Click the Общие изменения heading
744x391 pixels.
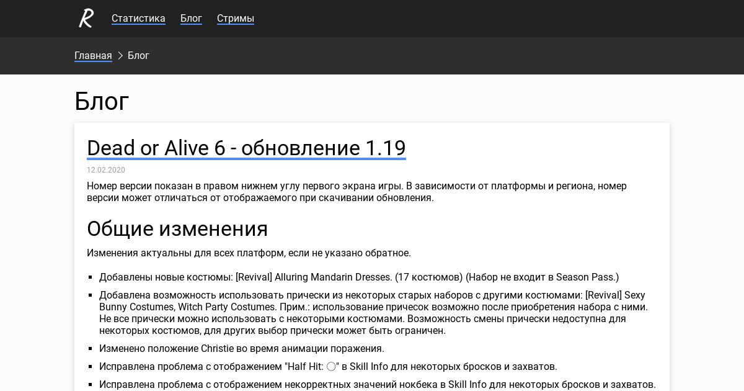tap(177, 228)
